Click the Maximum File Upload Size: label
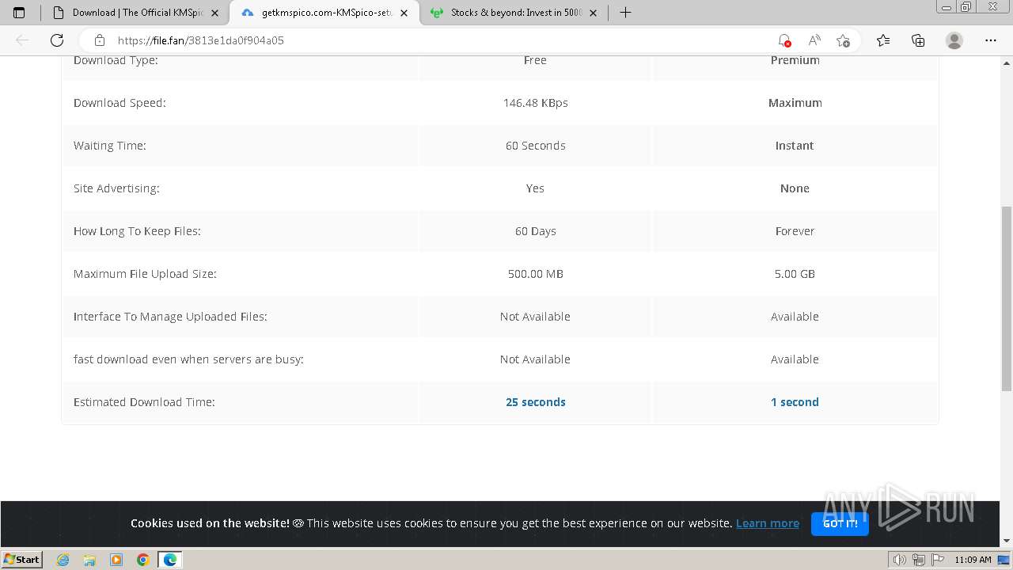 pyautogui.click(x=145, y=274)
